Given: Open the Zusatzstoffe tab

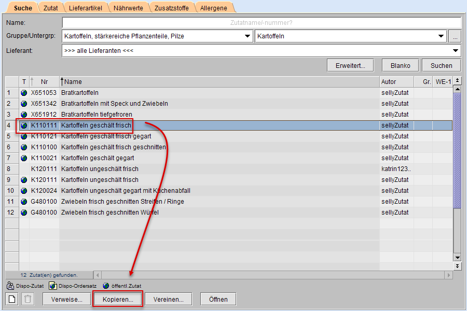Looking at the screenshot, I should [172, 8].
